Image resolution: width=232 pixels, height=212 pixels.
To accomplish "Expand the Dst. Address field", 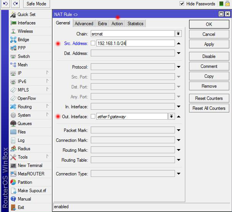I will pos(179,53).
